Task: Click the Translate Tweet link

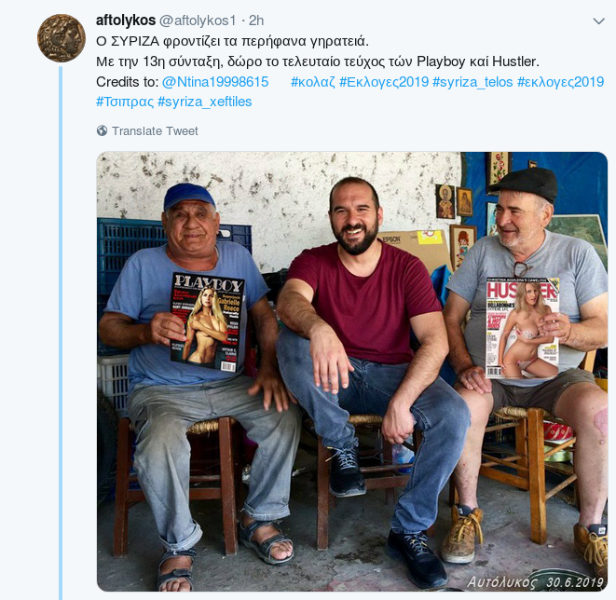Action: 155,130
